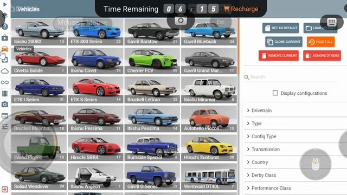Screen dimensions: 347x195
Task: Select the ETK K-Series vehicle
Action: click(x=95, y=90)
